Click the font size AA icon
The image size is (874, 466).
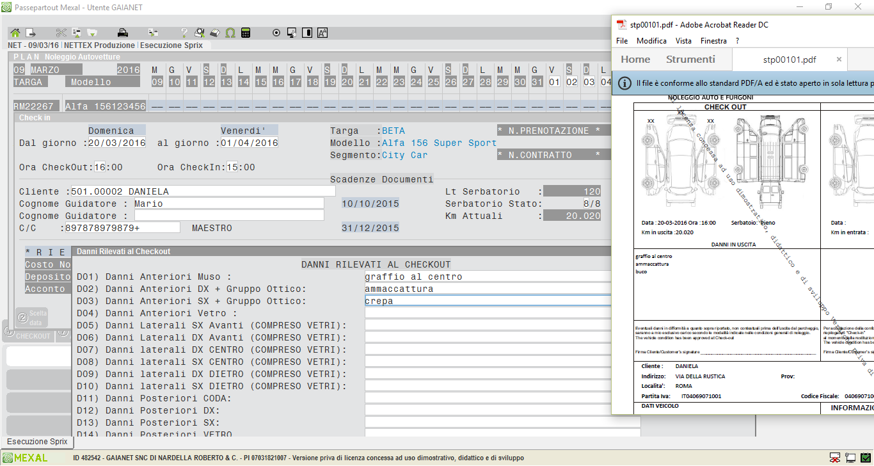coord(322,33)
